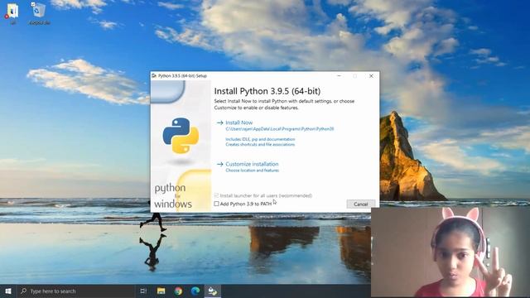Click 'Includes IDLE, pip and documentation' text
Screen dimensions: 530x298
(x=260, y=139)
